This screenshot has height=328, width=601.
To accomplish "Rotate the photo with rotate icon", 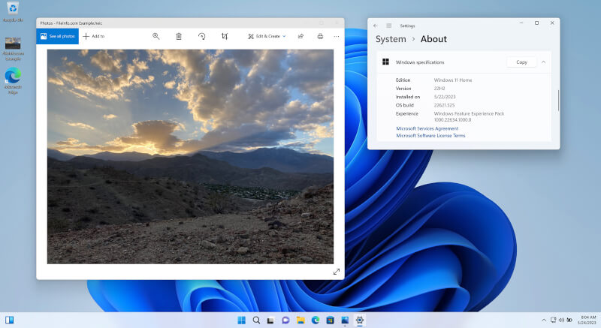I will [201, 36].
